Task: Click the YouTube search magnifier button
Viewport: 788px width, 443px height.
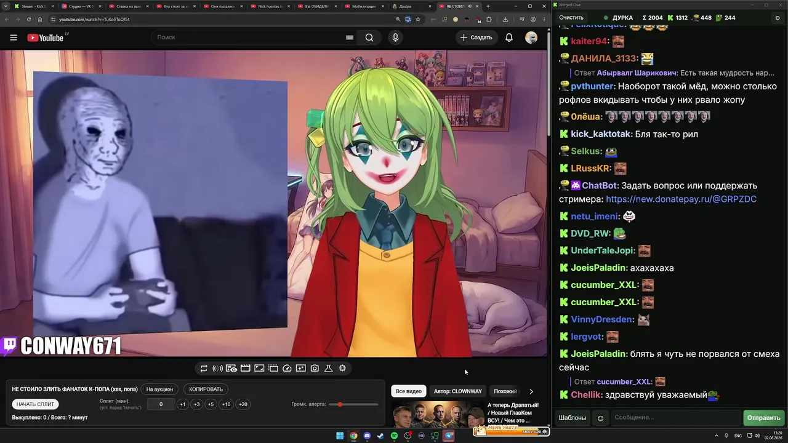Action: click(369, 38)
